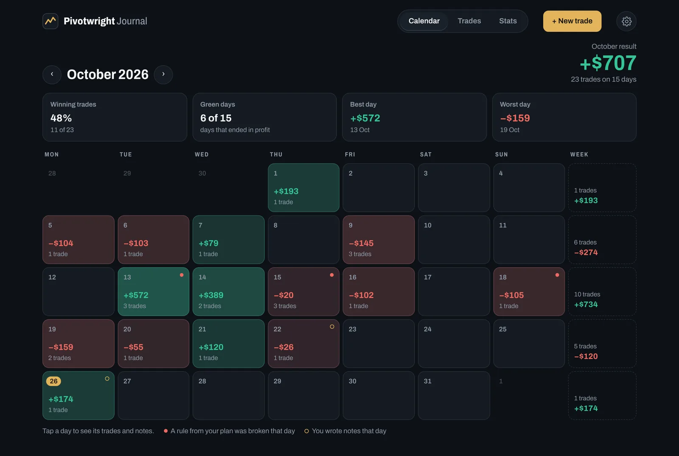Screen dimensions: 679x456
Task: Open the 22 Oct day with −$26
Action: (x=303, y=344)
